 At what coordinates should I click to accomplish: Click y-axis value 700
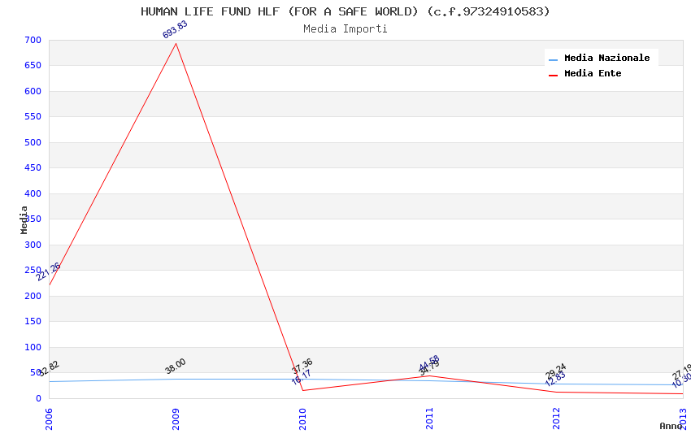33,40
